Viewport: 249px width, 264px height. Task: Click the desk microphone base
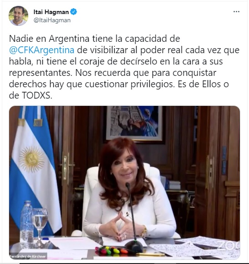click(134, 246)
